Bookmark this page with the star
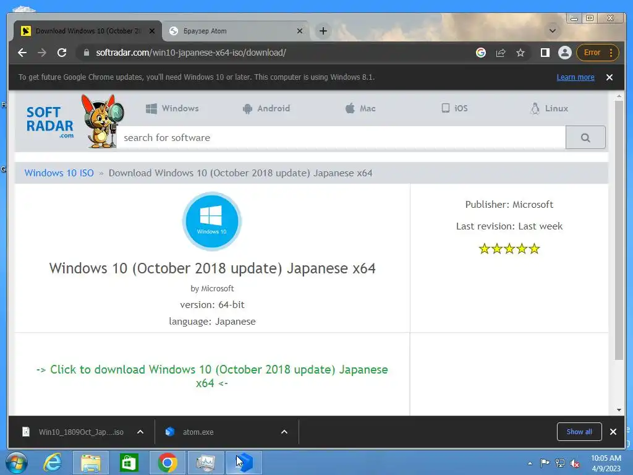 (x=520, y=53)
